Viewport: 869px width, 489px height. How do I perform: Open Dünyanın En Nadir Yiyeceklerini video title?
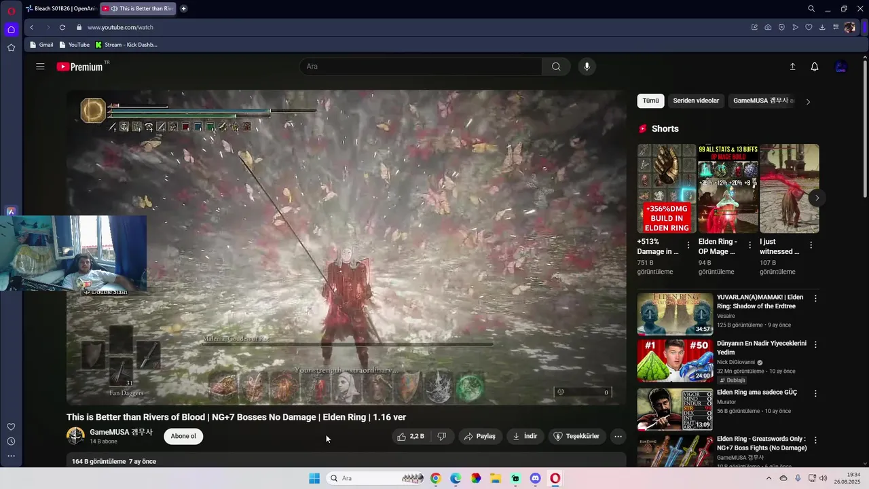click(762, 348)
